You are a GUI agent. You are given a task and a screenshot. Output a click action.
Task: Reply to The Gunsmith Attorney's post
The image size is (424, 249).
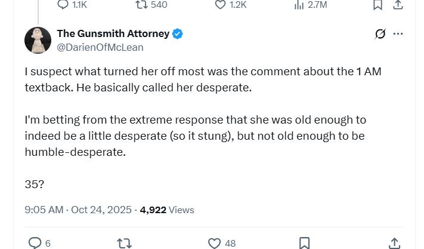click(x=35, y=243)
